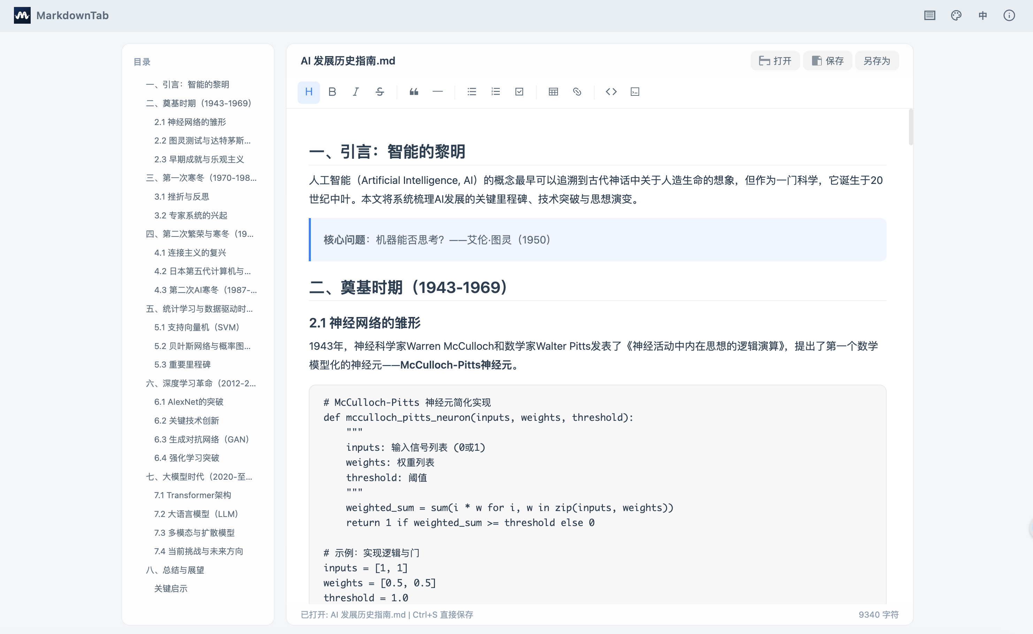The width and height of the screenshot is (1033, 634).
Task: Jump to 4.1 连接主义的复兴
Action: pos(190,253)
